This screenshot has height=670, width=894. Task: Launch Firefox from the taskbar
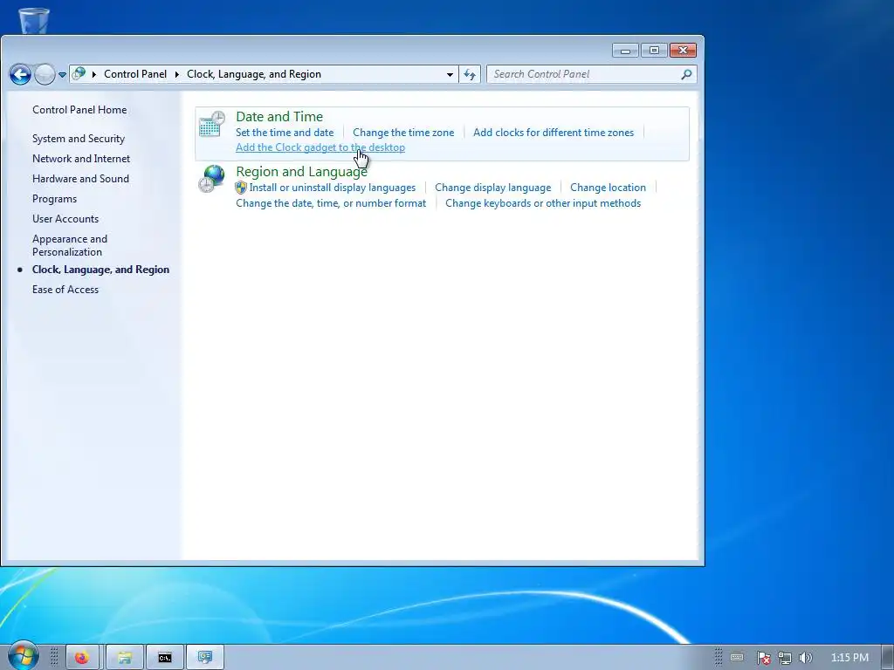pos(82,658)
